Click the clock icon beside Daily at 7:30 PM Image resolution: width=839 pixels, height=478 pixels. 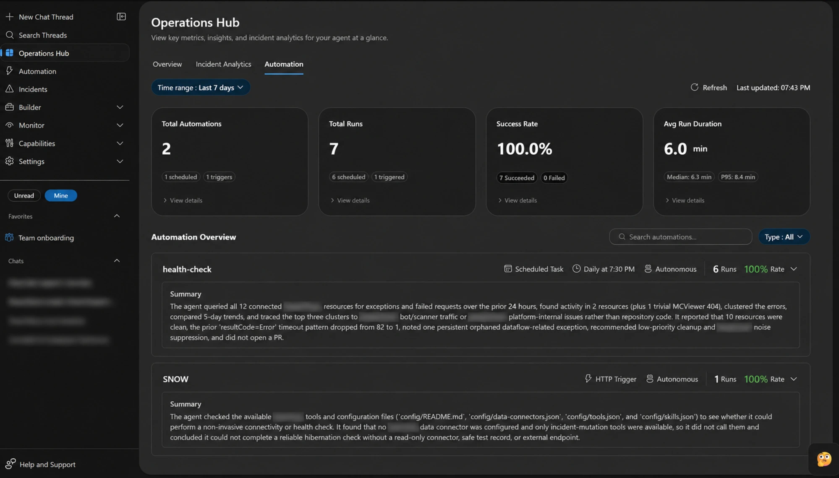click(577, 269)
